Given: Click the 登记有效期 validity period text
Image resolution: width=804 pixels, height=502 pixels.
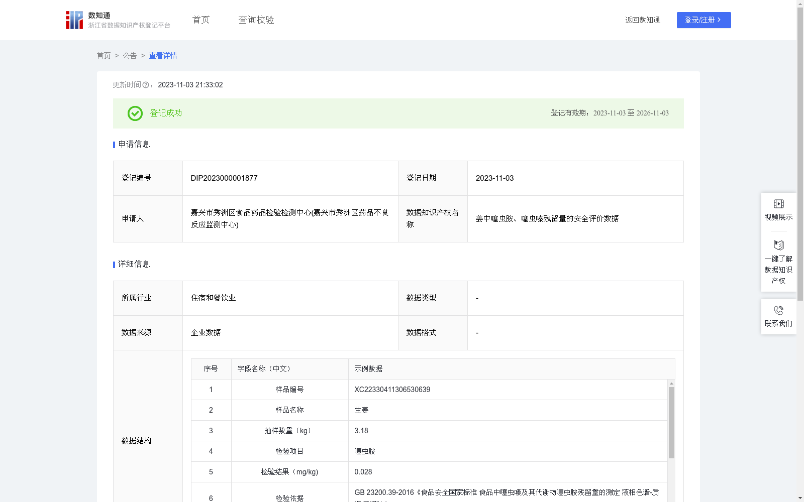Looking at the screenshot, I should point(610,113).
